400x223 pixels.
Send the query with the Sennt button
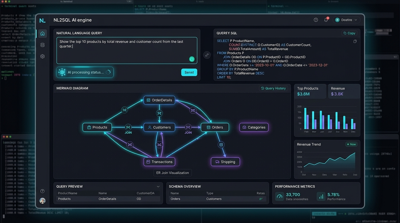tap(189, 72)
